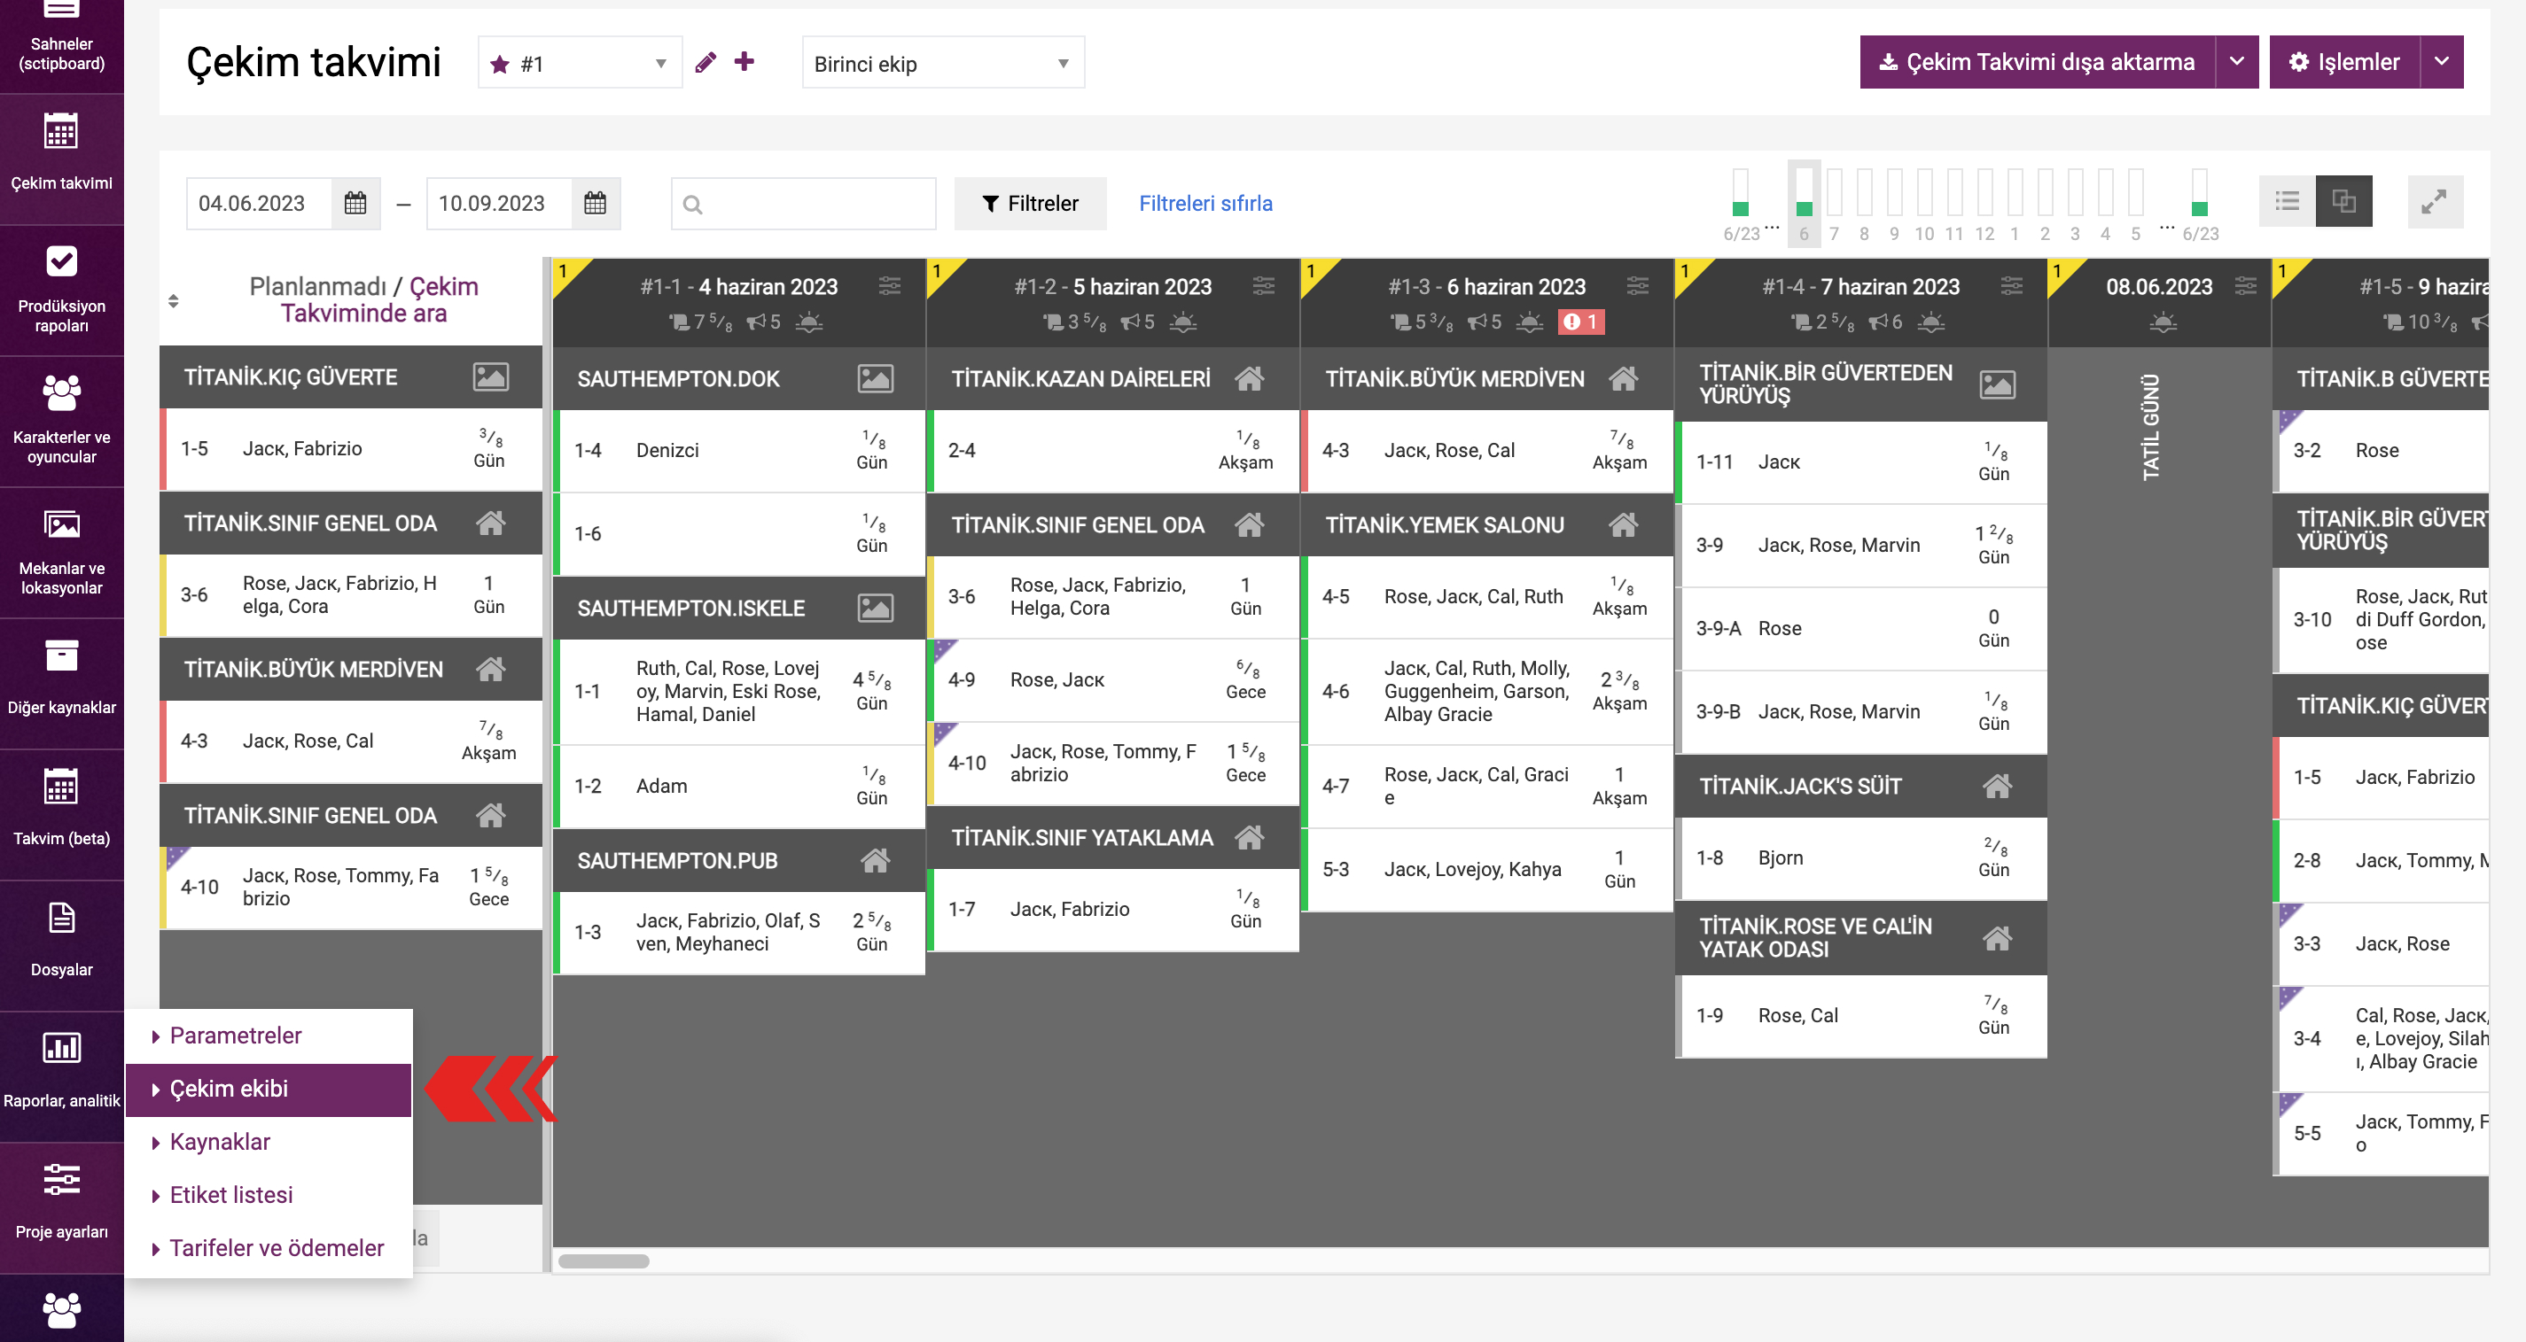Open settings for day #1-2 5 haziran
The height and width of the screenshot is (1342, 2526).
[x=1264, y=285]
